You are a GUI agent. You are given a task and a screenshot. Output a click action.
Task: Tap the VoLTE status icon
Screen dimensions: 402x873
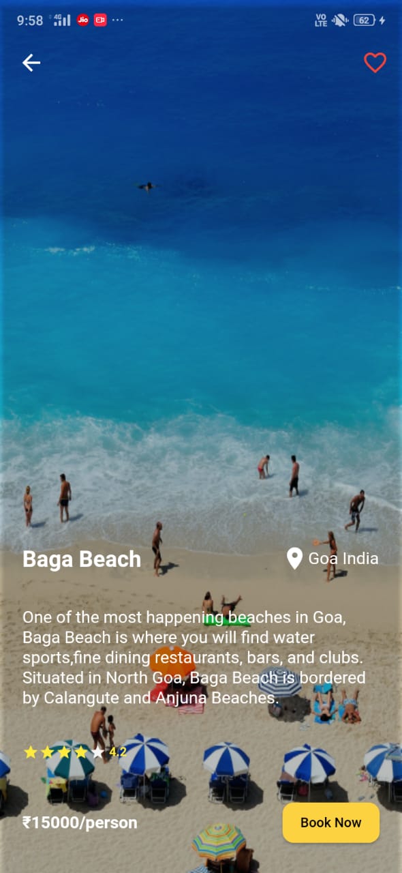click(321, 20)
